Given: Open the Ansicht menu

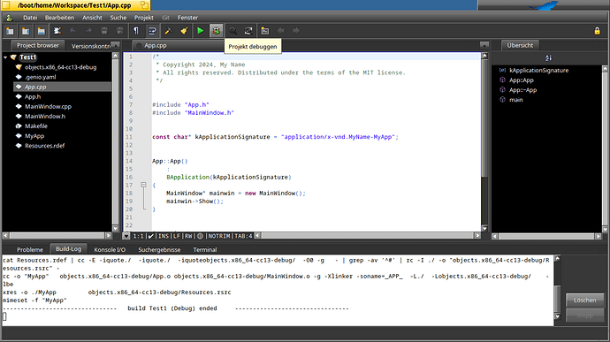Looking at the screenshot, I should (92, 18).
